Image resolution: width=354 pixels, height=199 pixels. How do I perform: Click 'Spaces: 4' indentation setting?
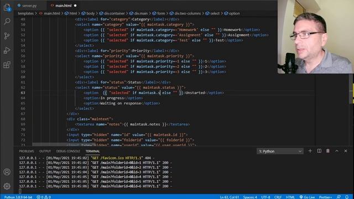coord(250,197)
